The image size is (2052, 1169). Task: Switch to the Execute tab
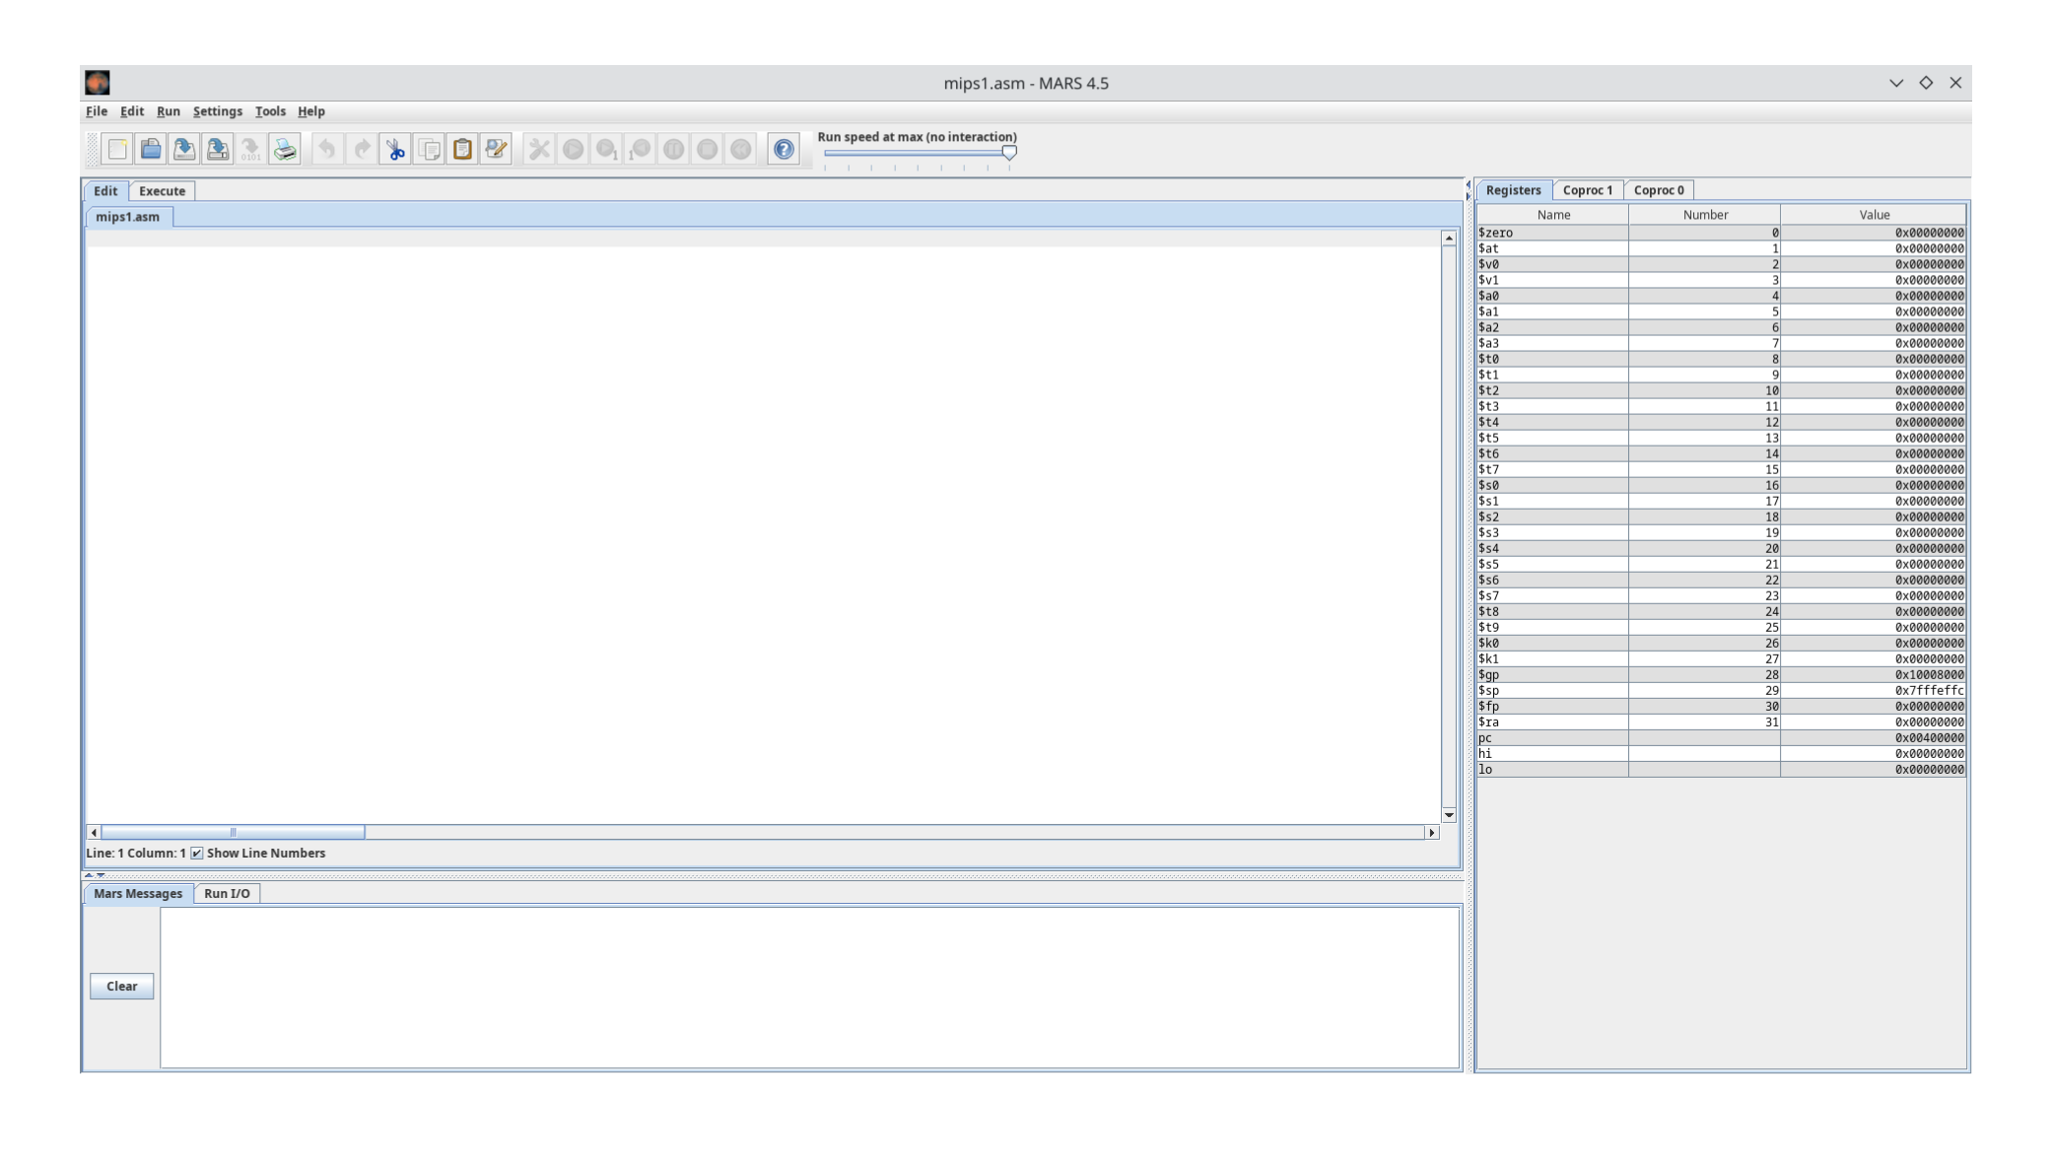click(161, 190)
